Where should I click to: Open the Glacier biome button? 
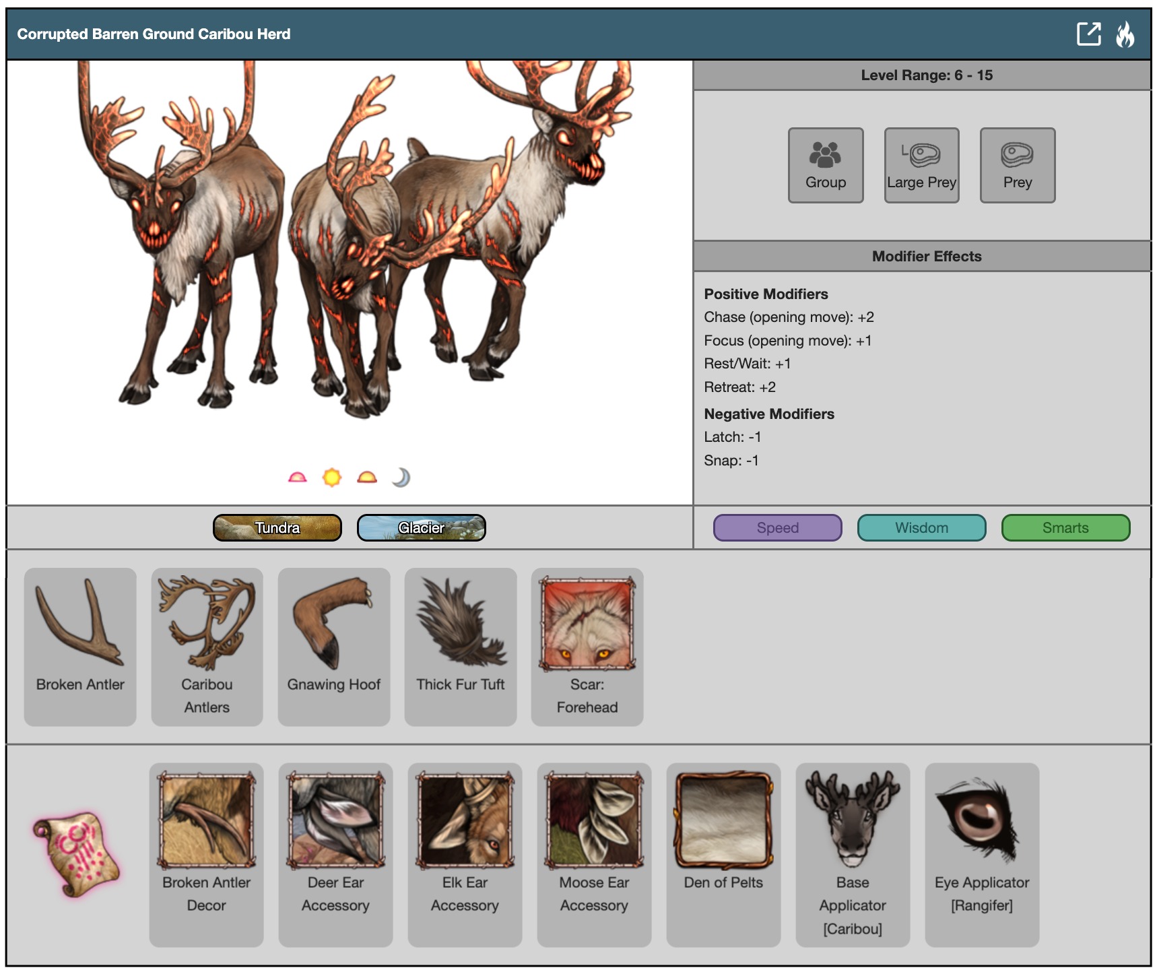pos(421,527)
